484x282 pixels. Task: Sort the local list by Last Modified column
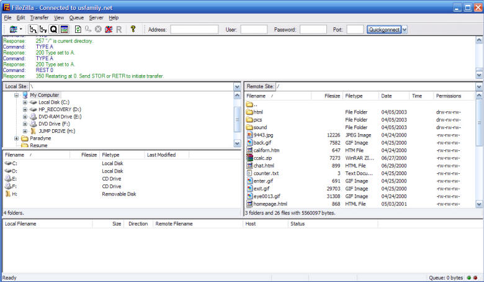coord(166,155)
